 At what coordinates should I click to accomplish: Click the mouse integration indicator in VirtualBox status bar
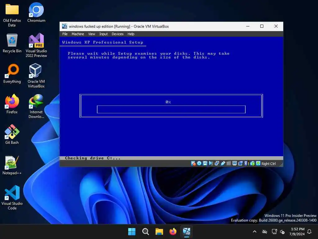click(252, 163)
